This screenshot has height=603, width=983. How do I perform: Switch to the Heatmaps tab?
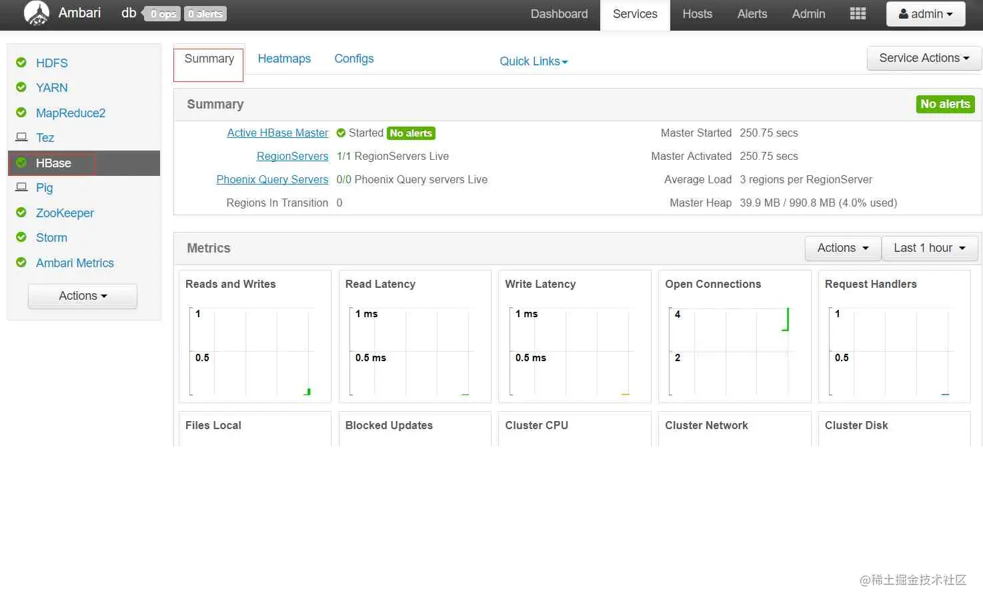(x=284, y=59)
